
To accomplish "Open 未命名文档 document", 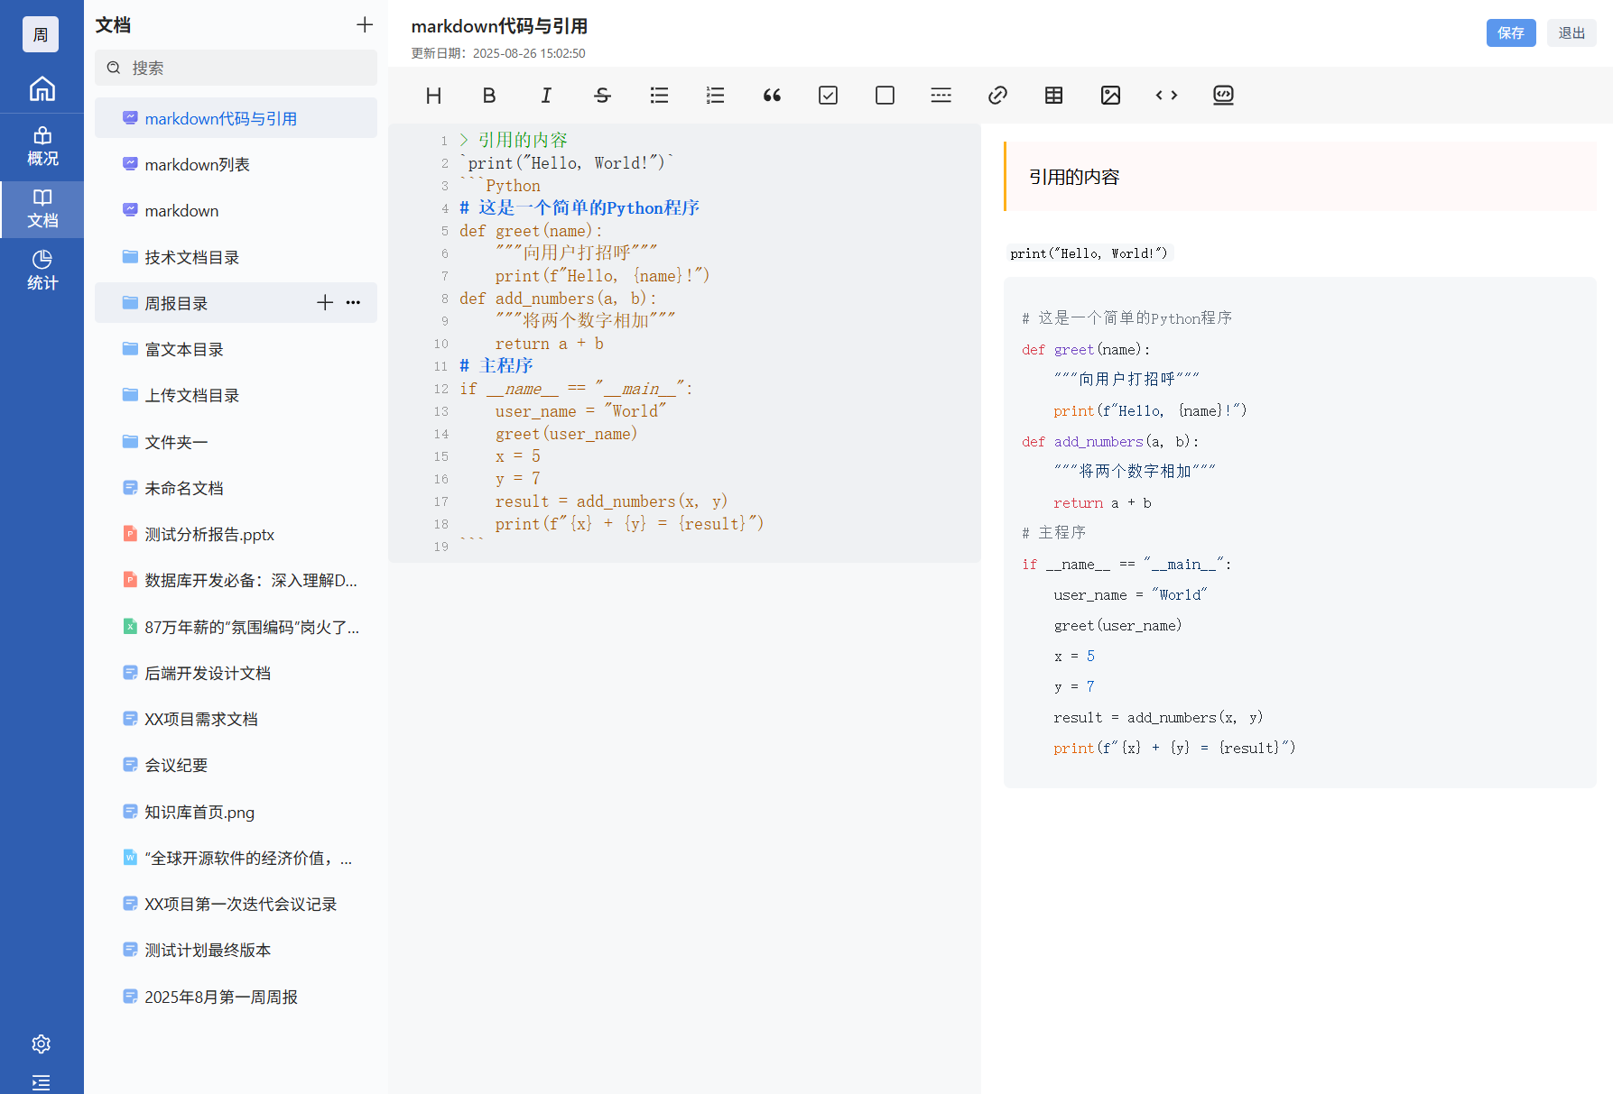I will (x=236, y=488).
